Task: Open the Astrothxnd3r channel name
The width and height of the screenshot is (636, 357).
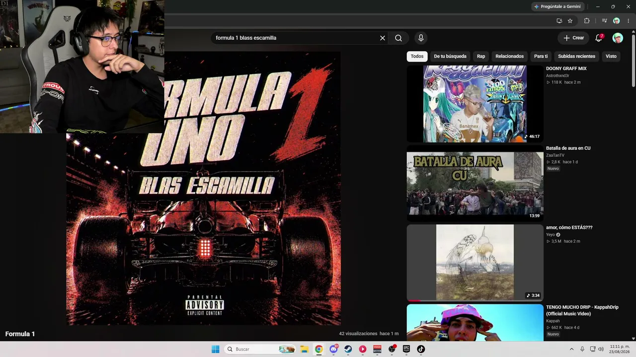Action: click(x=557, y=76)
